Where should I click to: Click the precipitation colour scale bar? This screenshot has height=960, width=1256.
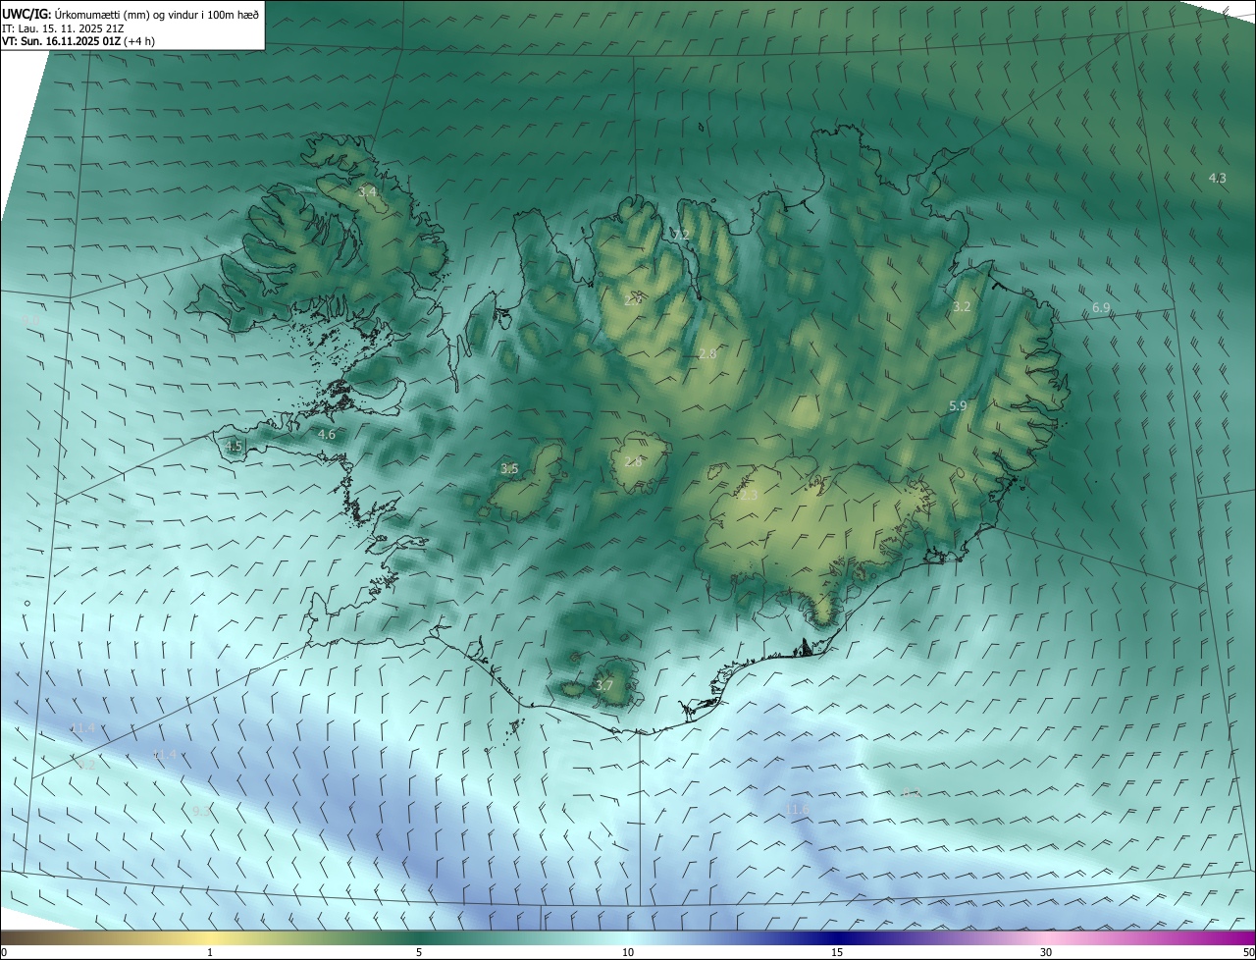click(x=628, y=937)
